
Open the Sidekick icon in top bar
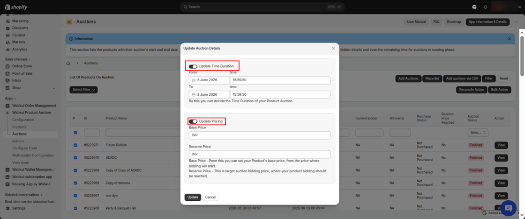pos(474,7)
